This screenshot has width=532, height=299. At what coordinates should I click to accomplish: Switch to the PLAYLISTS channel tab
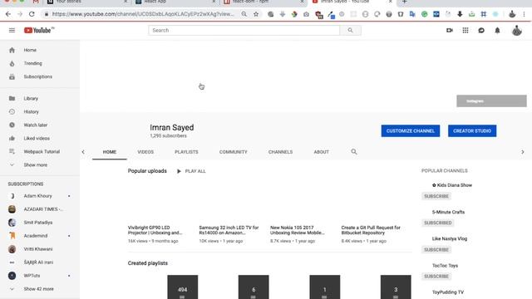coord(186,152)
